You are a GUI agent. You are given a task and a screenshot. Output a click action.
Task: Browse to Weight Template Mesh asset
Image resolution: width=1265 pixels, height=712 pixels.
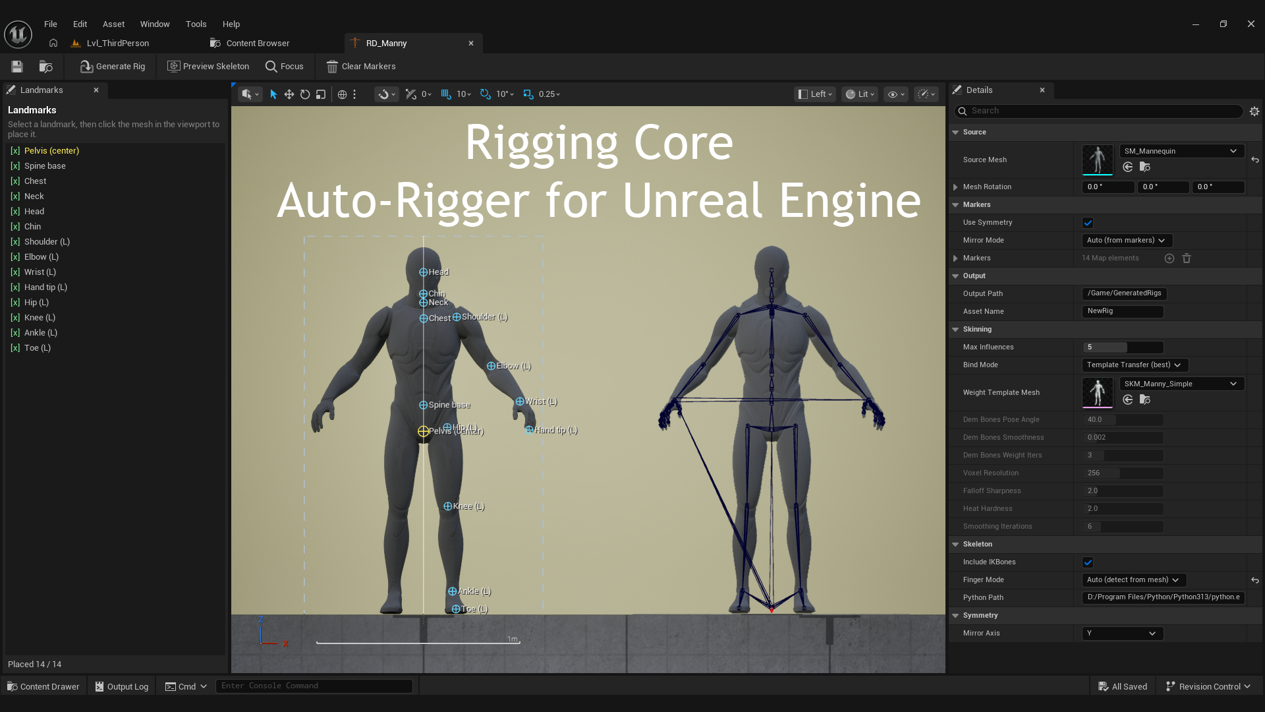pyautogui.click(x=1145, y=400)
